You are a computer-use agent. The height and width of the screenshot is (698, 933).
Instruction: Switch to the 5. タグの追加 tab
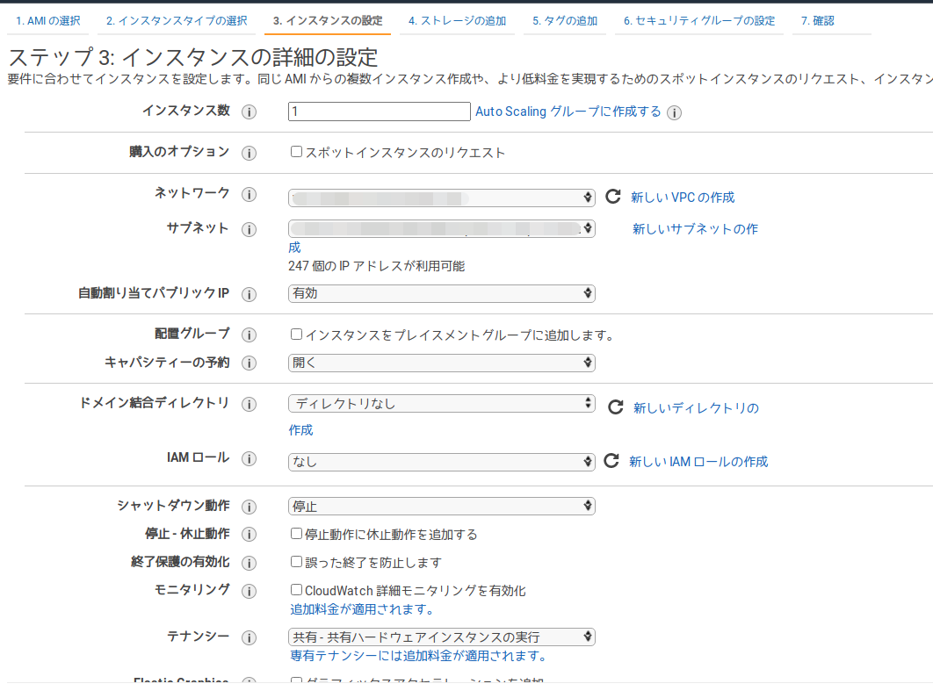(565, 19)
